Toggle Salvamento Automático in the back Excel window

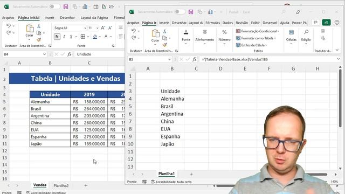54,6
